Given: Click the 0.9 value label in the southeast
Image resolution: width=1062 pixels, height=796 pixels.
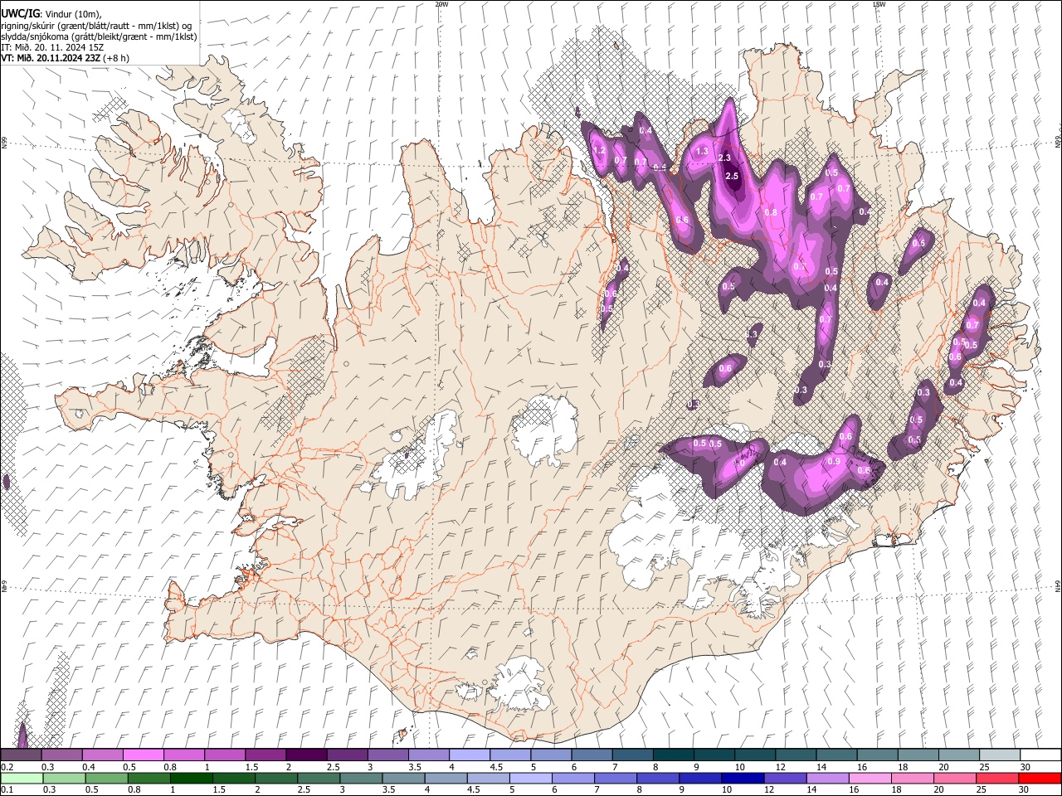Looking at the screenshot, I should coord(834,462).
